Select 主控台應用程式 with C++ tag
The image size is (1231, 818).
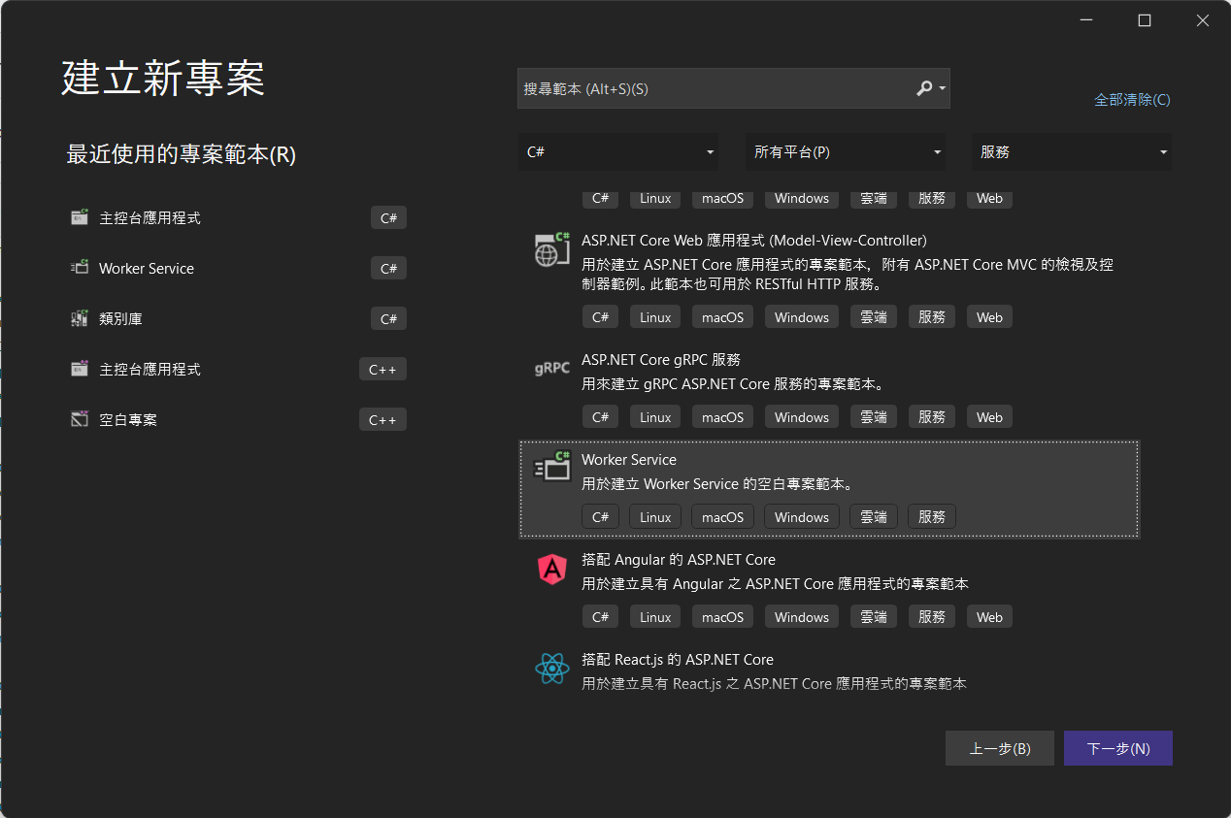(239, 369)
